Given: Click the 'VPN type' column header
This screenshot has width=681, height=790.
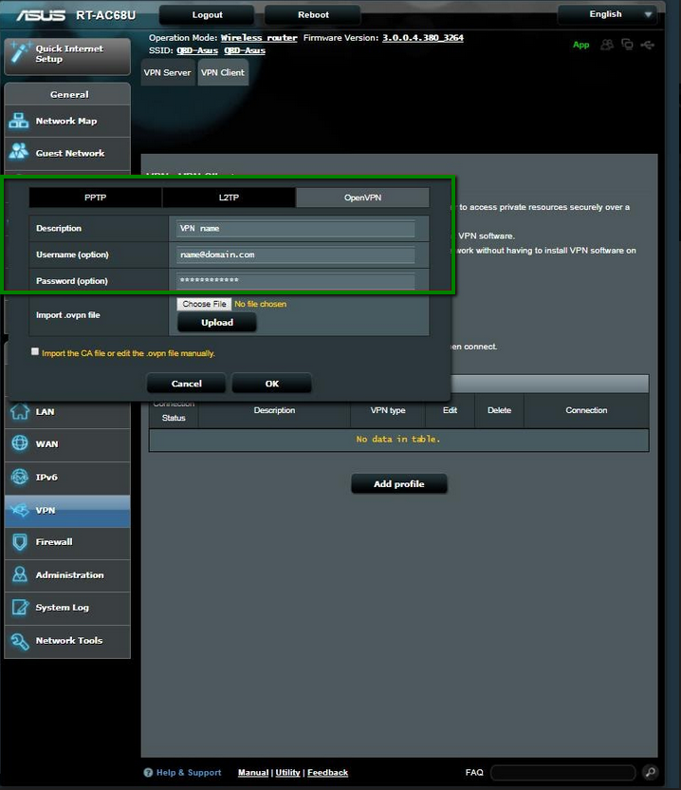Looking at the screenshot, I should [388, 410].
